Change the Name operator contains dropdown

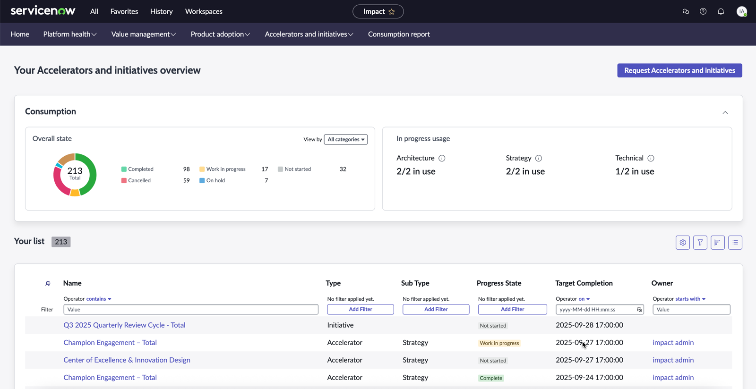tap(99, 299)
